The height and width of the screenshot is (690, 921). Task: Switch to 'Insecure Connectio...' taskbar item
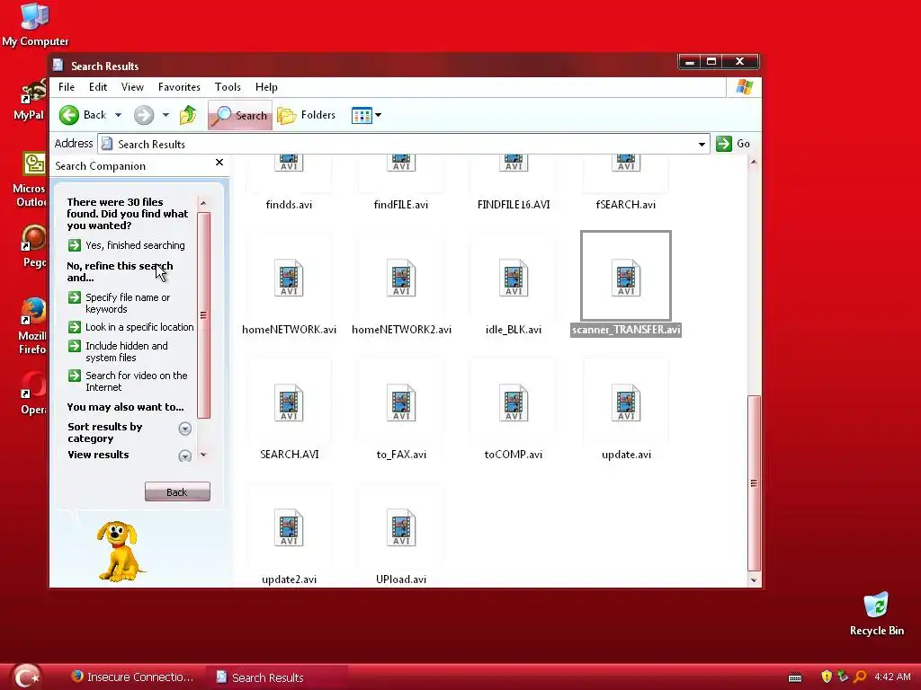132,677
